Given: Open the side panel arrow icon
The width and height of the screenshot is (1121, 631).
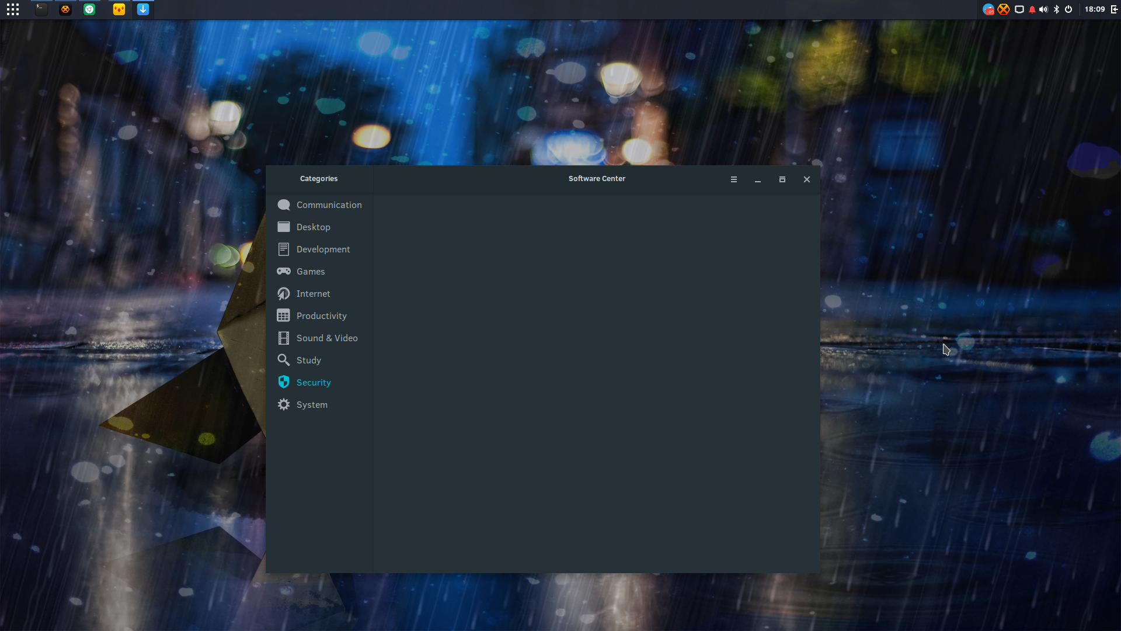Looking at the screenshot, I should 1115,9.
